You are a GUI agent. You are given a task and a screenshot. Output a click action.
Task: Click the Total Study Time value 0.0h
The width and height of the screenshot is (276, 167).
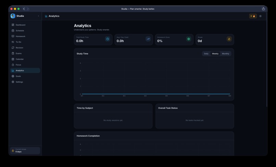click(79, 41)
